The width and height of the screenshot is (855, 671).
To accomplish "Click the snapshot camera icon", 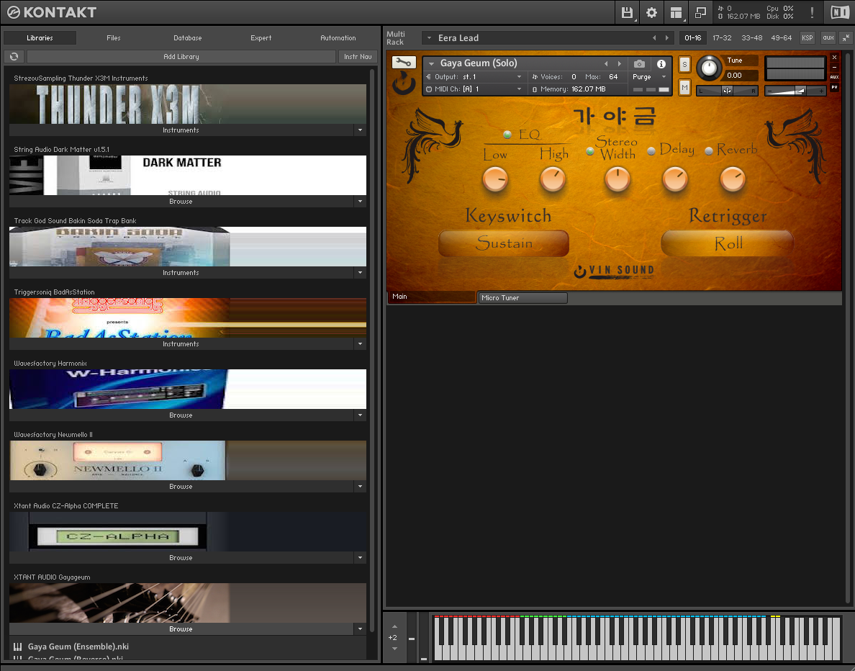I will [640, 64].
